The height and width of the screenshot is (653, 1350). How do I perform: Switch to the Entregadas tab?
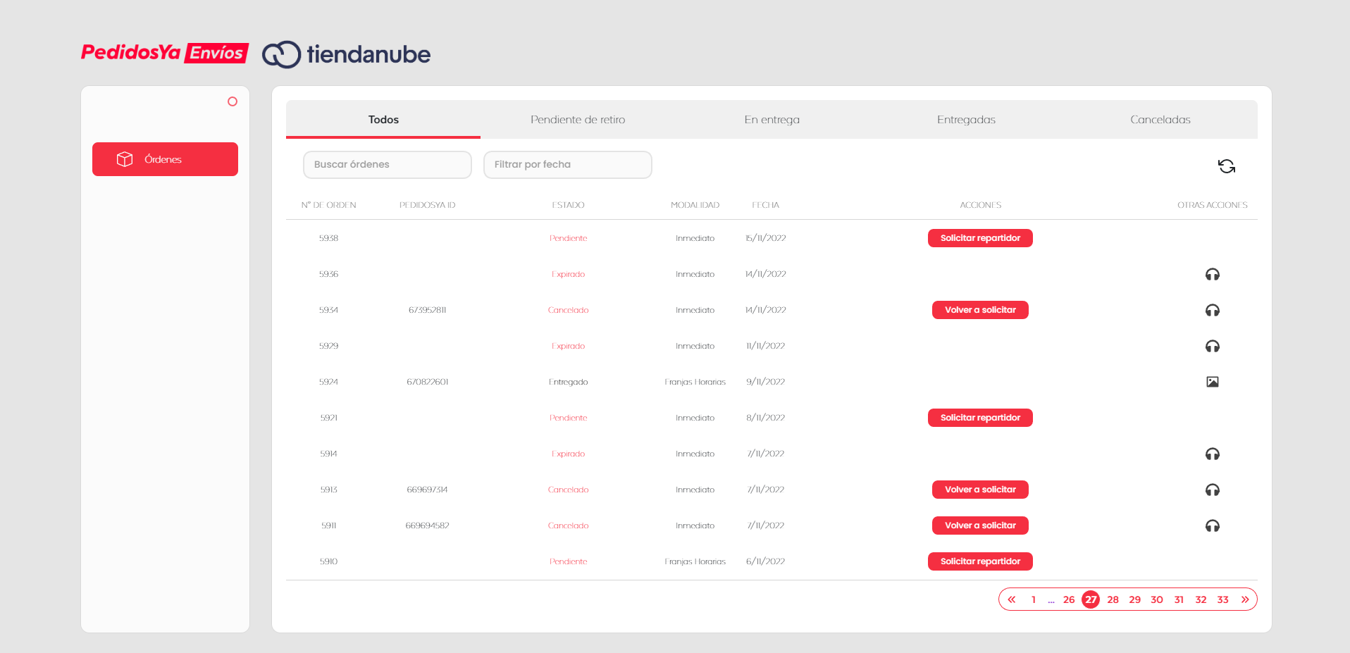[966, 120]
